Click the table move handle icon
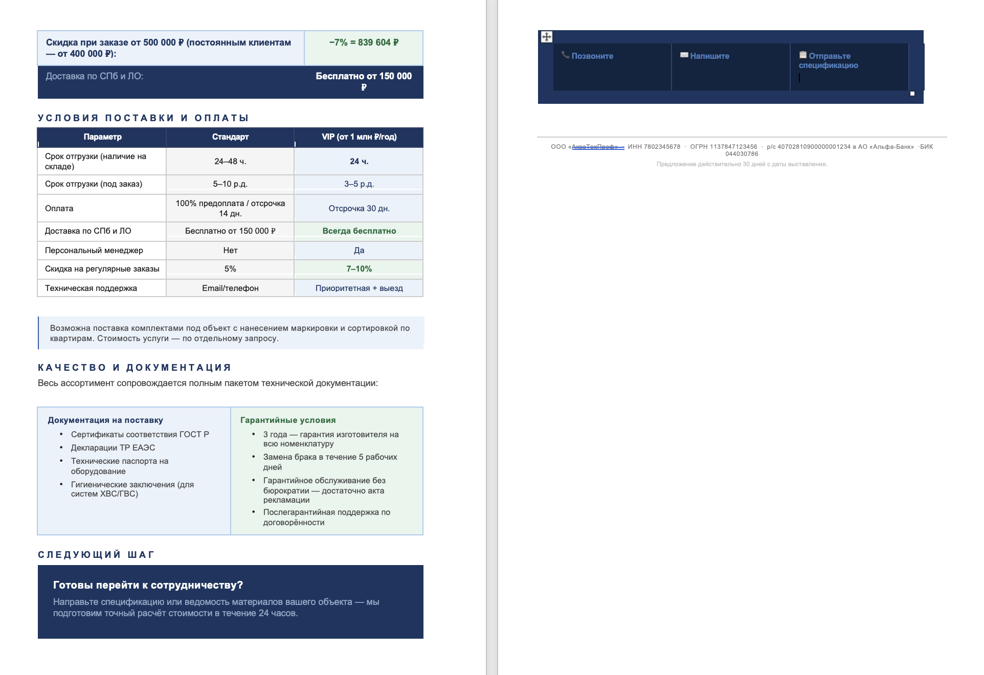 click(x=546, y=37)
